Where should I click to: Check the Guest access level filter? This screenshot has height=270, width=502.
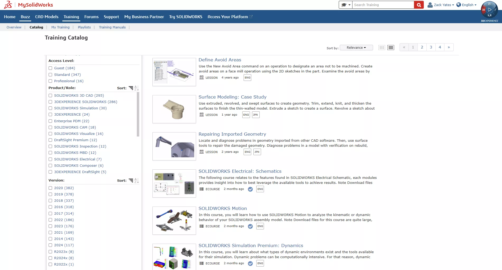(x=50, y=68)
